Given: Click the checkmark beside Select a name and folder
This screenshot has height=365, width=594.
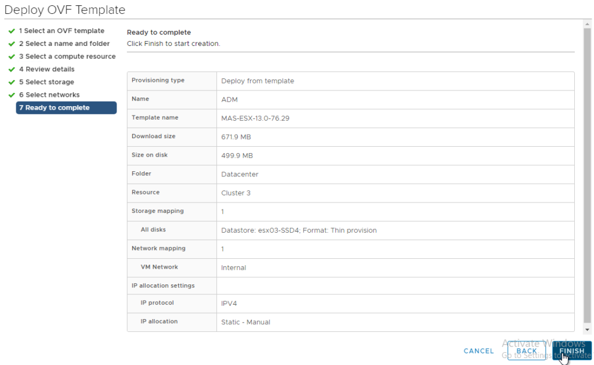Looking at the screenshot, I should pyautogui.click(x=10, y=44).
